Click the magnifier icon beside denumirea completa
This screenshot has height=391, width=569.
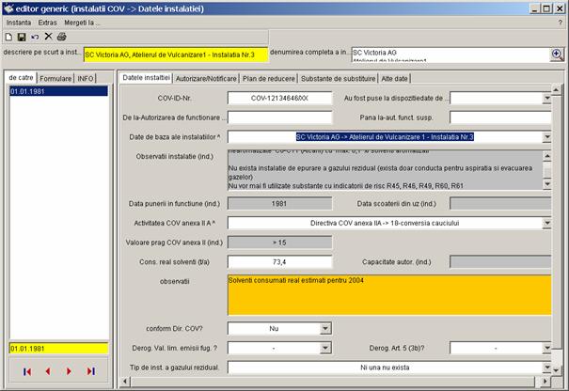tap(556, 55)
